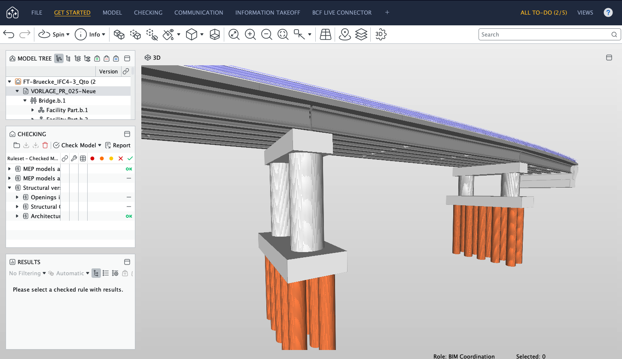Undo the last action
The height and width of the screenshot is (359, 622).
pyautogui.click(x=9, y=34)
